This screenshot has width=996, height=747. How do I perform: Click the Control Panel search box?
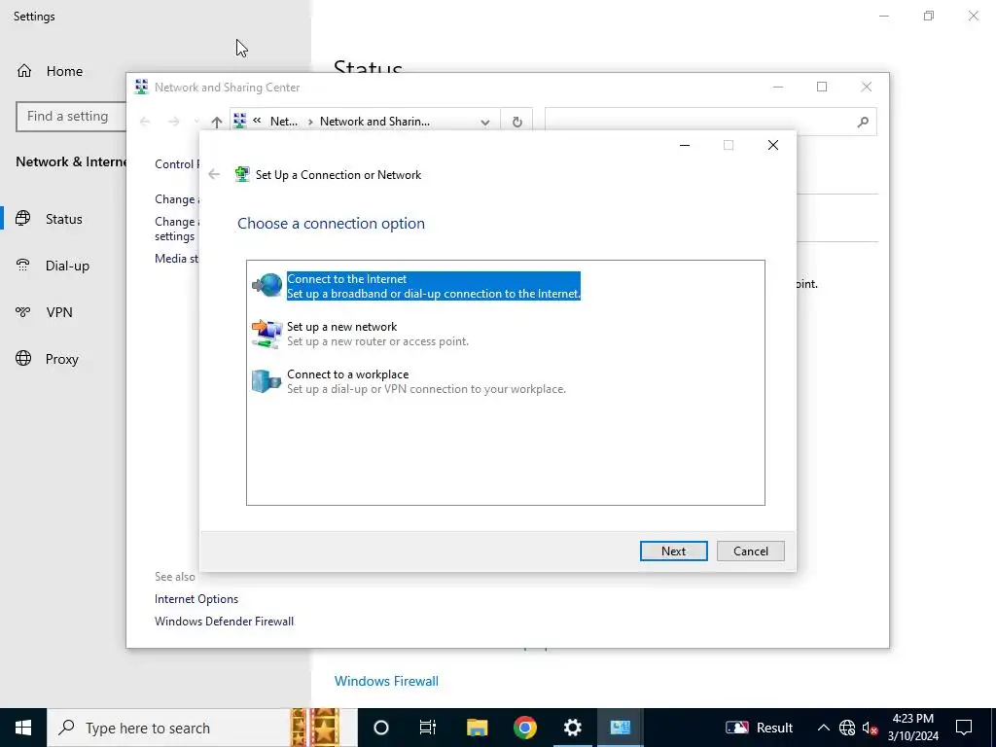coord(710,122)
